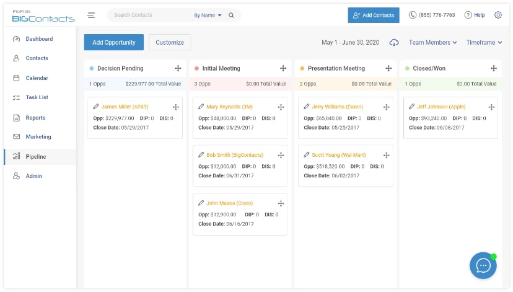This screenshot has height=292, width=513.
Task: Click the BIGContacts logo
Action: [x=43, y=16]
